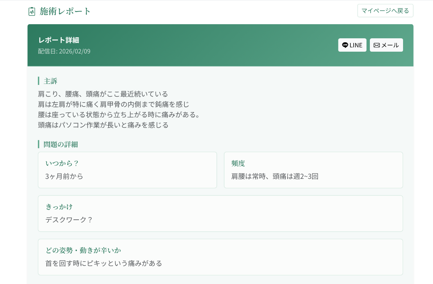The height and width of the screenshot is (284, 433).
Task: Select the いつから？ detail card
Action: pos(127,170)
